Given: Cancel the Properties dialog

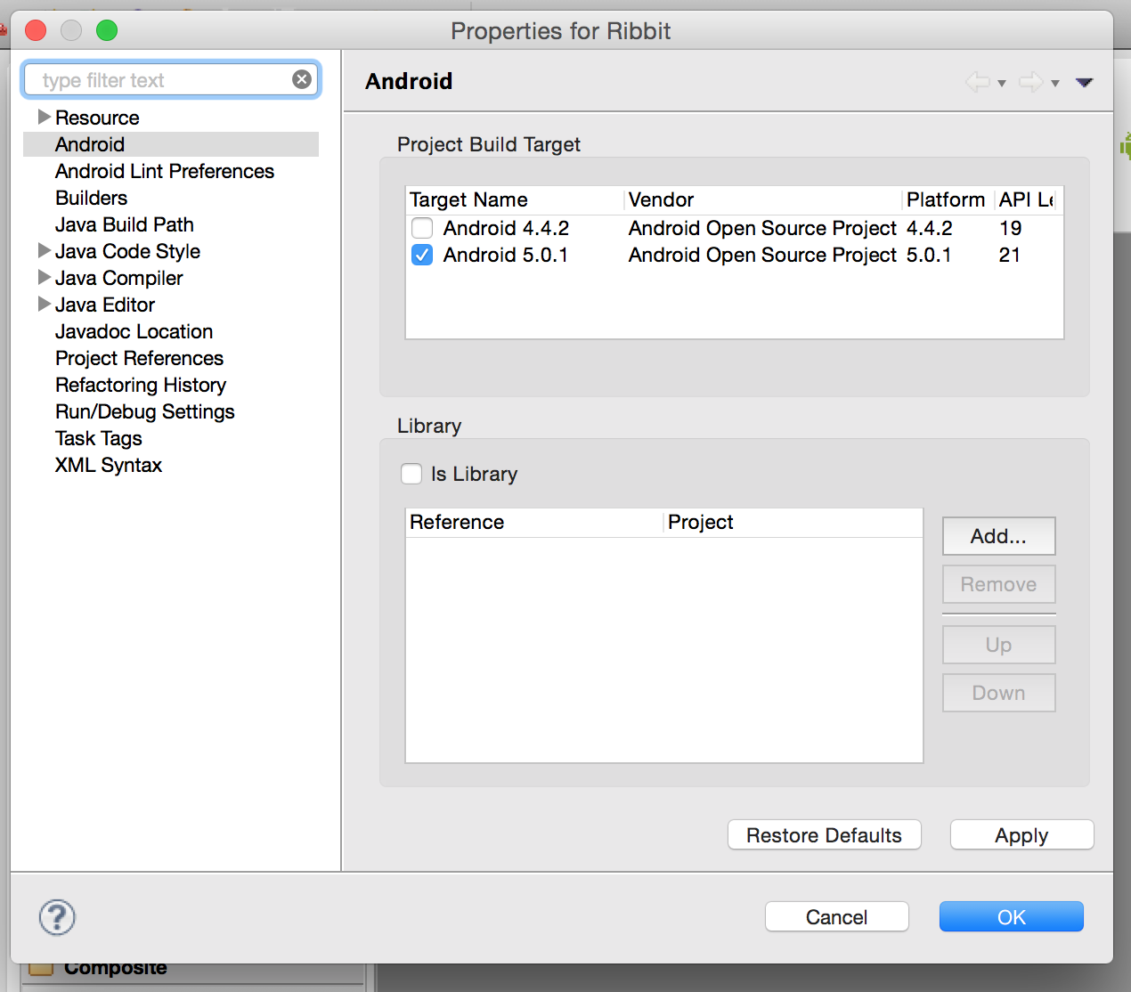Looking at the screenshot, I should [x=837, y=917].
